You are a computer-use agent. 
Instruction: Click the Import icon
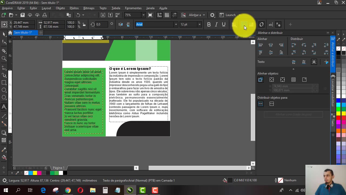point(103,15)
